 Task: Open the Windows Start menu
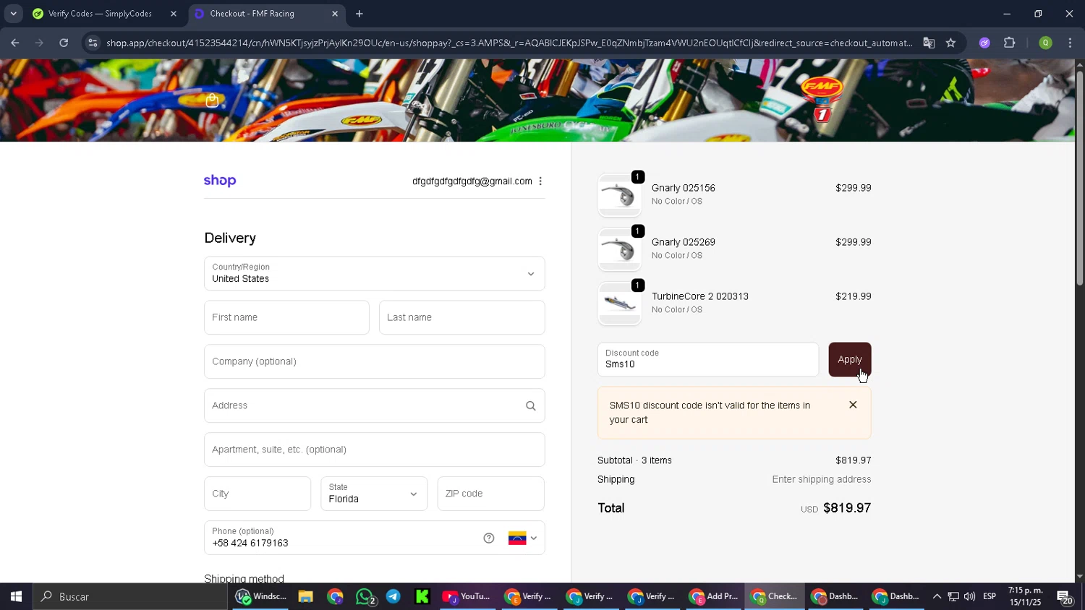point(16,596)
